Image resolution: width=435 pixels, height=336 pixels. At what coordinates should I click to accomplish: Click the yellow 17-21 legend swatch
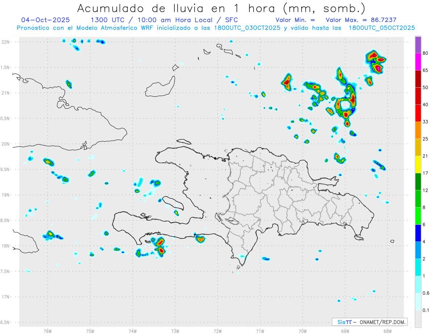pyautogui.click(x=418, y=164)
